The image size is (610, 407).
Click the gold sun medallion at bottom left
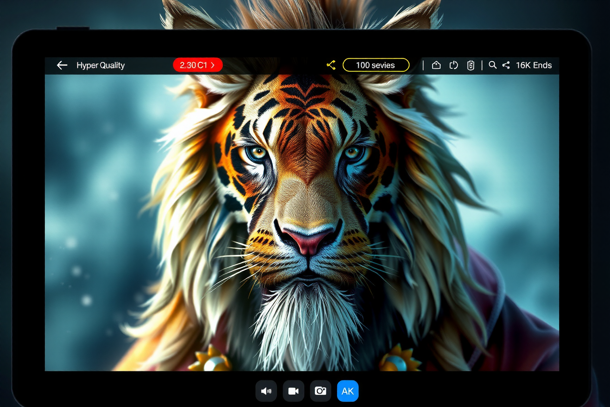coord(211,360)
